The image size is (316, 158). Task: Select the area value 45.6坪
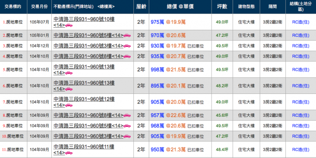point(222,115)
